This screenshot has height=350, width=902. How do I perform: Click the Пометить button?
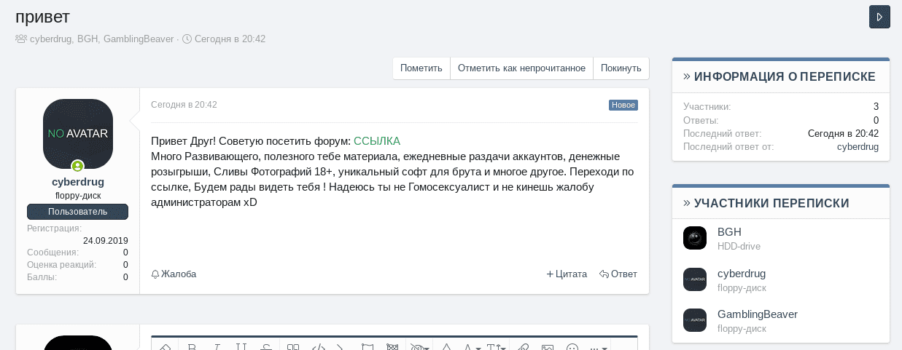click(x=421, y=68)
